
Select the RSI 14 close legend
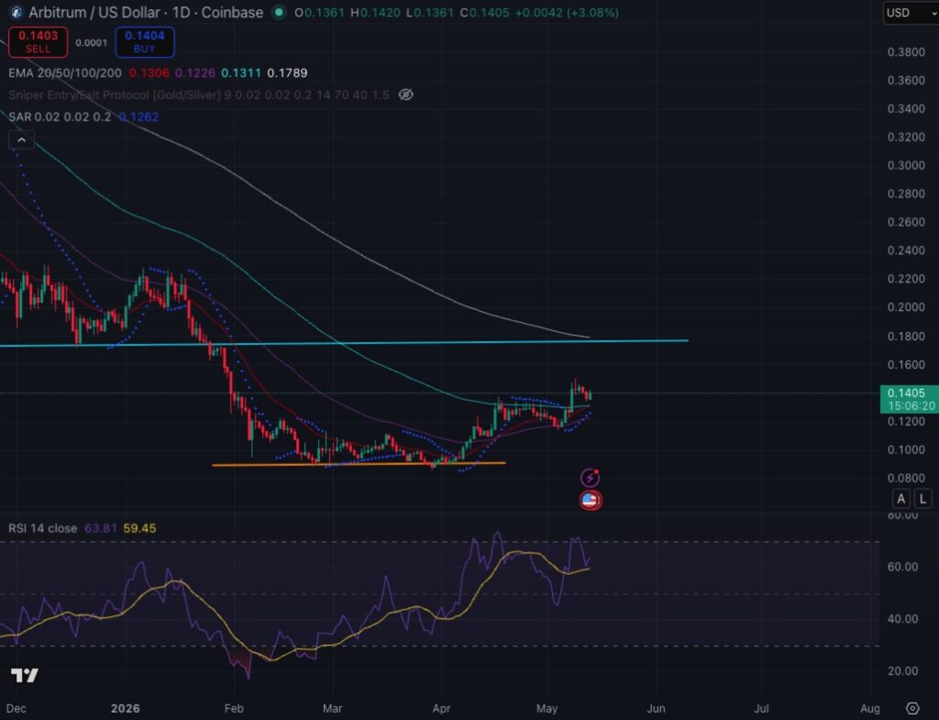tap(42, 528)
